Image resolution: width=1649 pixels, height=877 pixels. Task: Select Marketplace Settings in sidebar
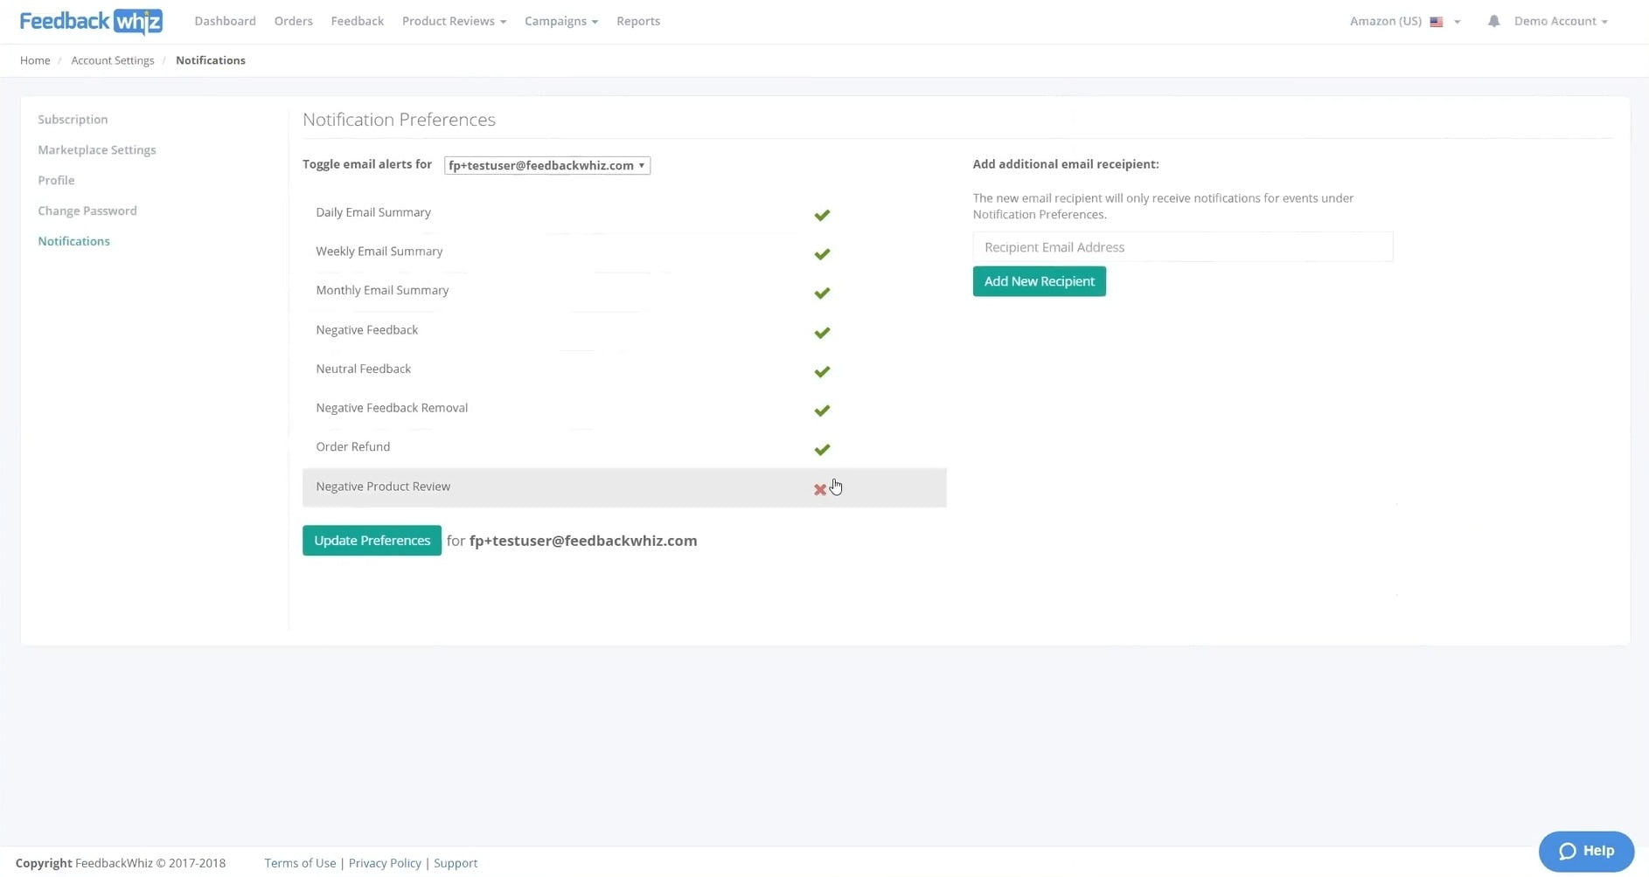point(97,150)
